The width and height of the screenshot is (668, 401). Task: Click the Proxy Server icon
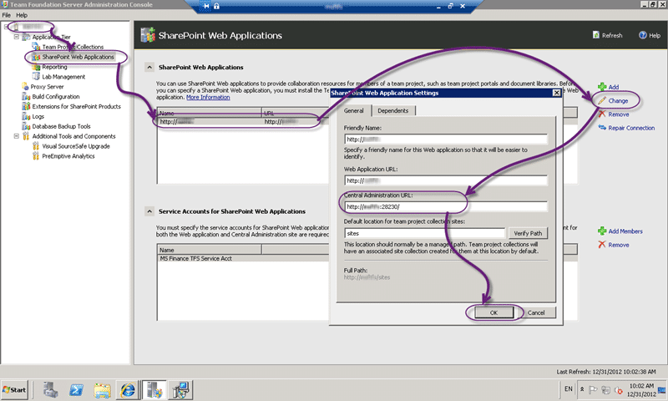coord(26,87)
